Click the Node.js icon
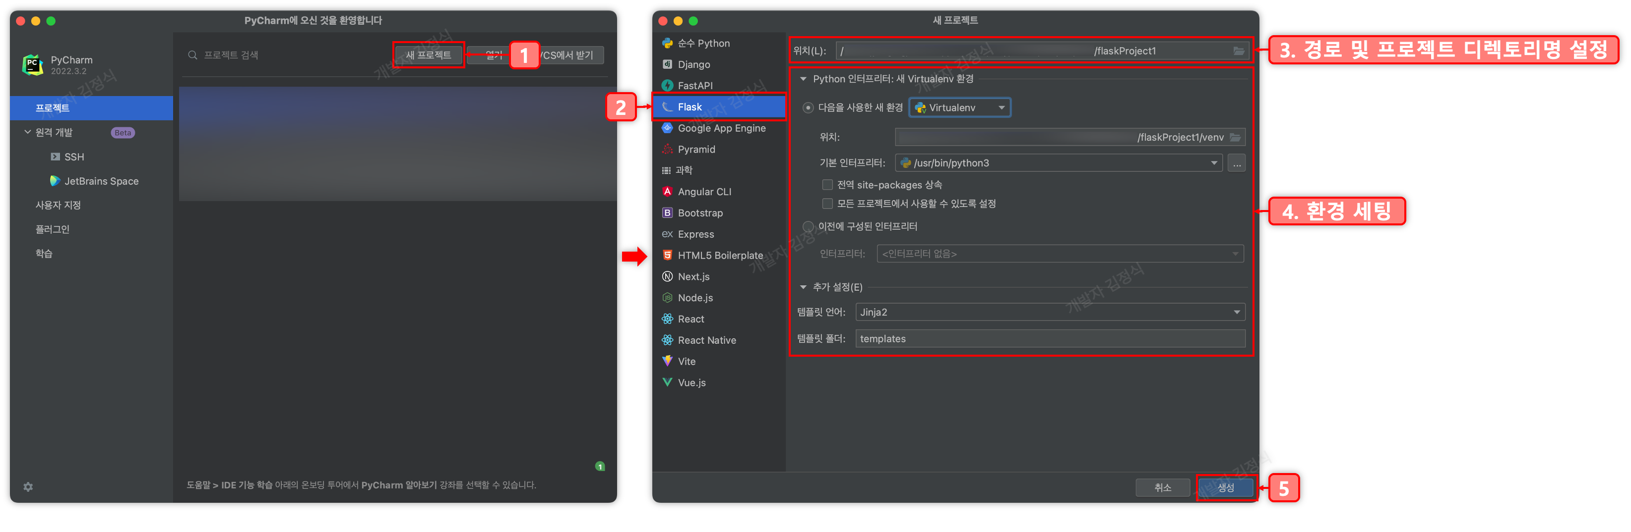 (x=667, y=297)
